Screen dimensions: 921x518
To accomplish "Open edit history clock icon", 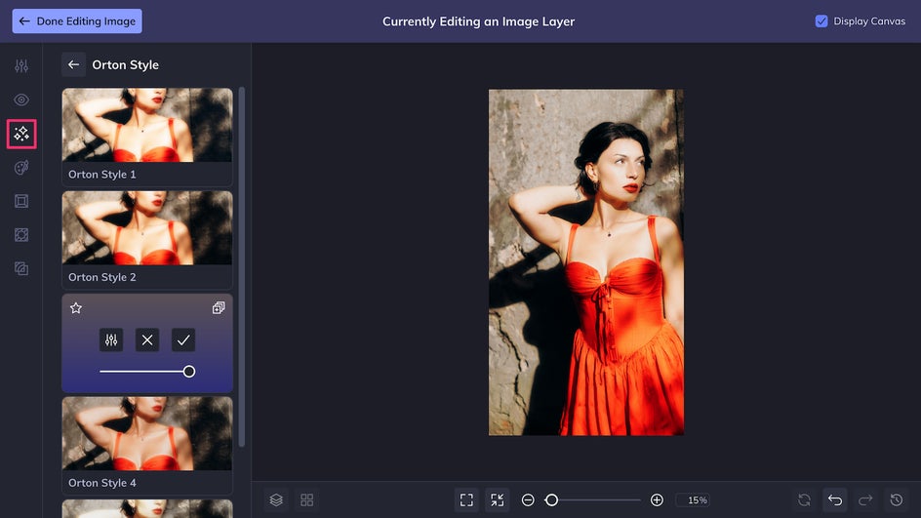I will [897, 499].
